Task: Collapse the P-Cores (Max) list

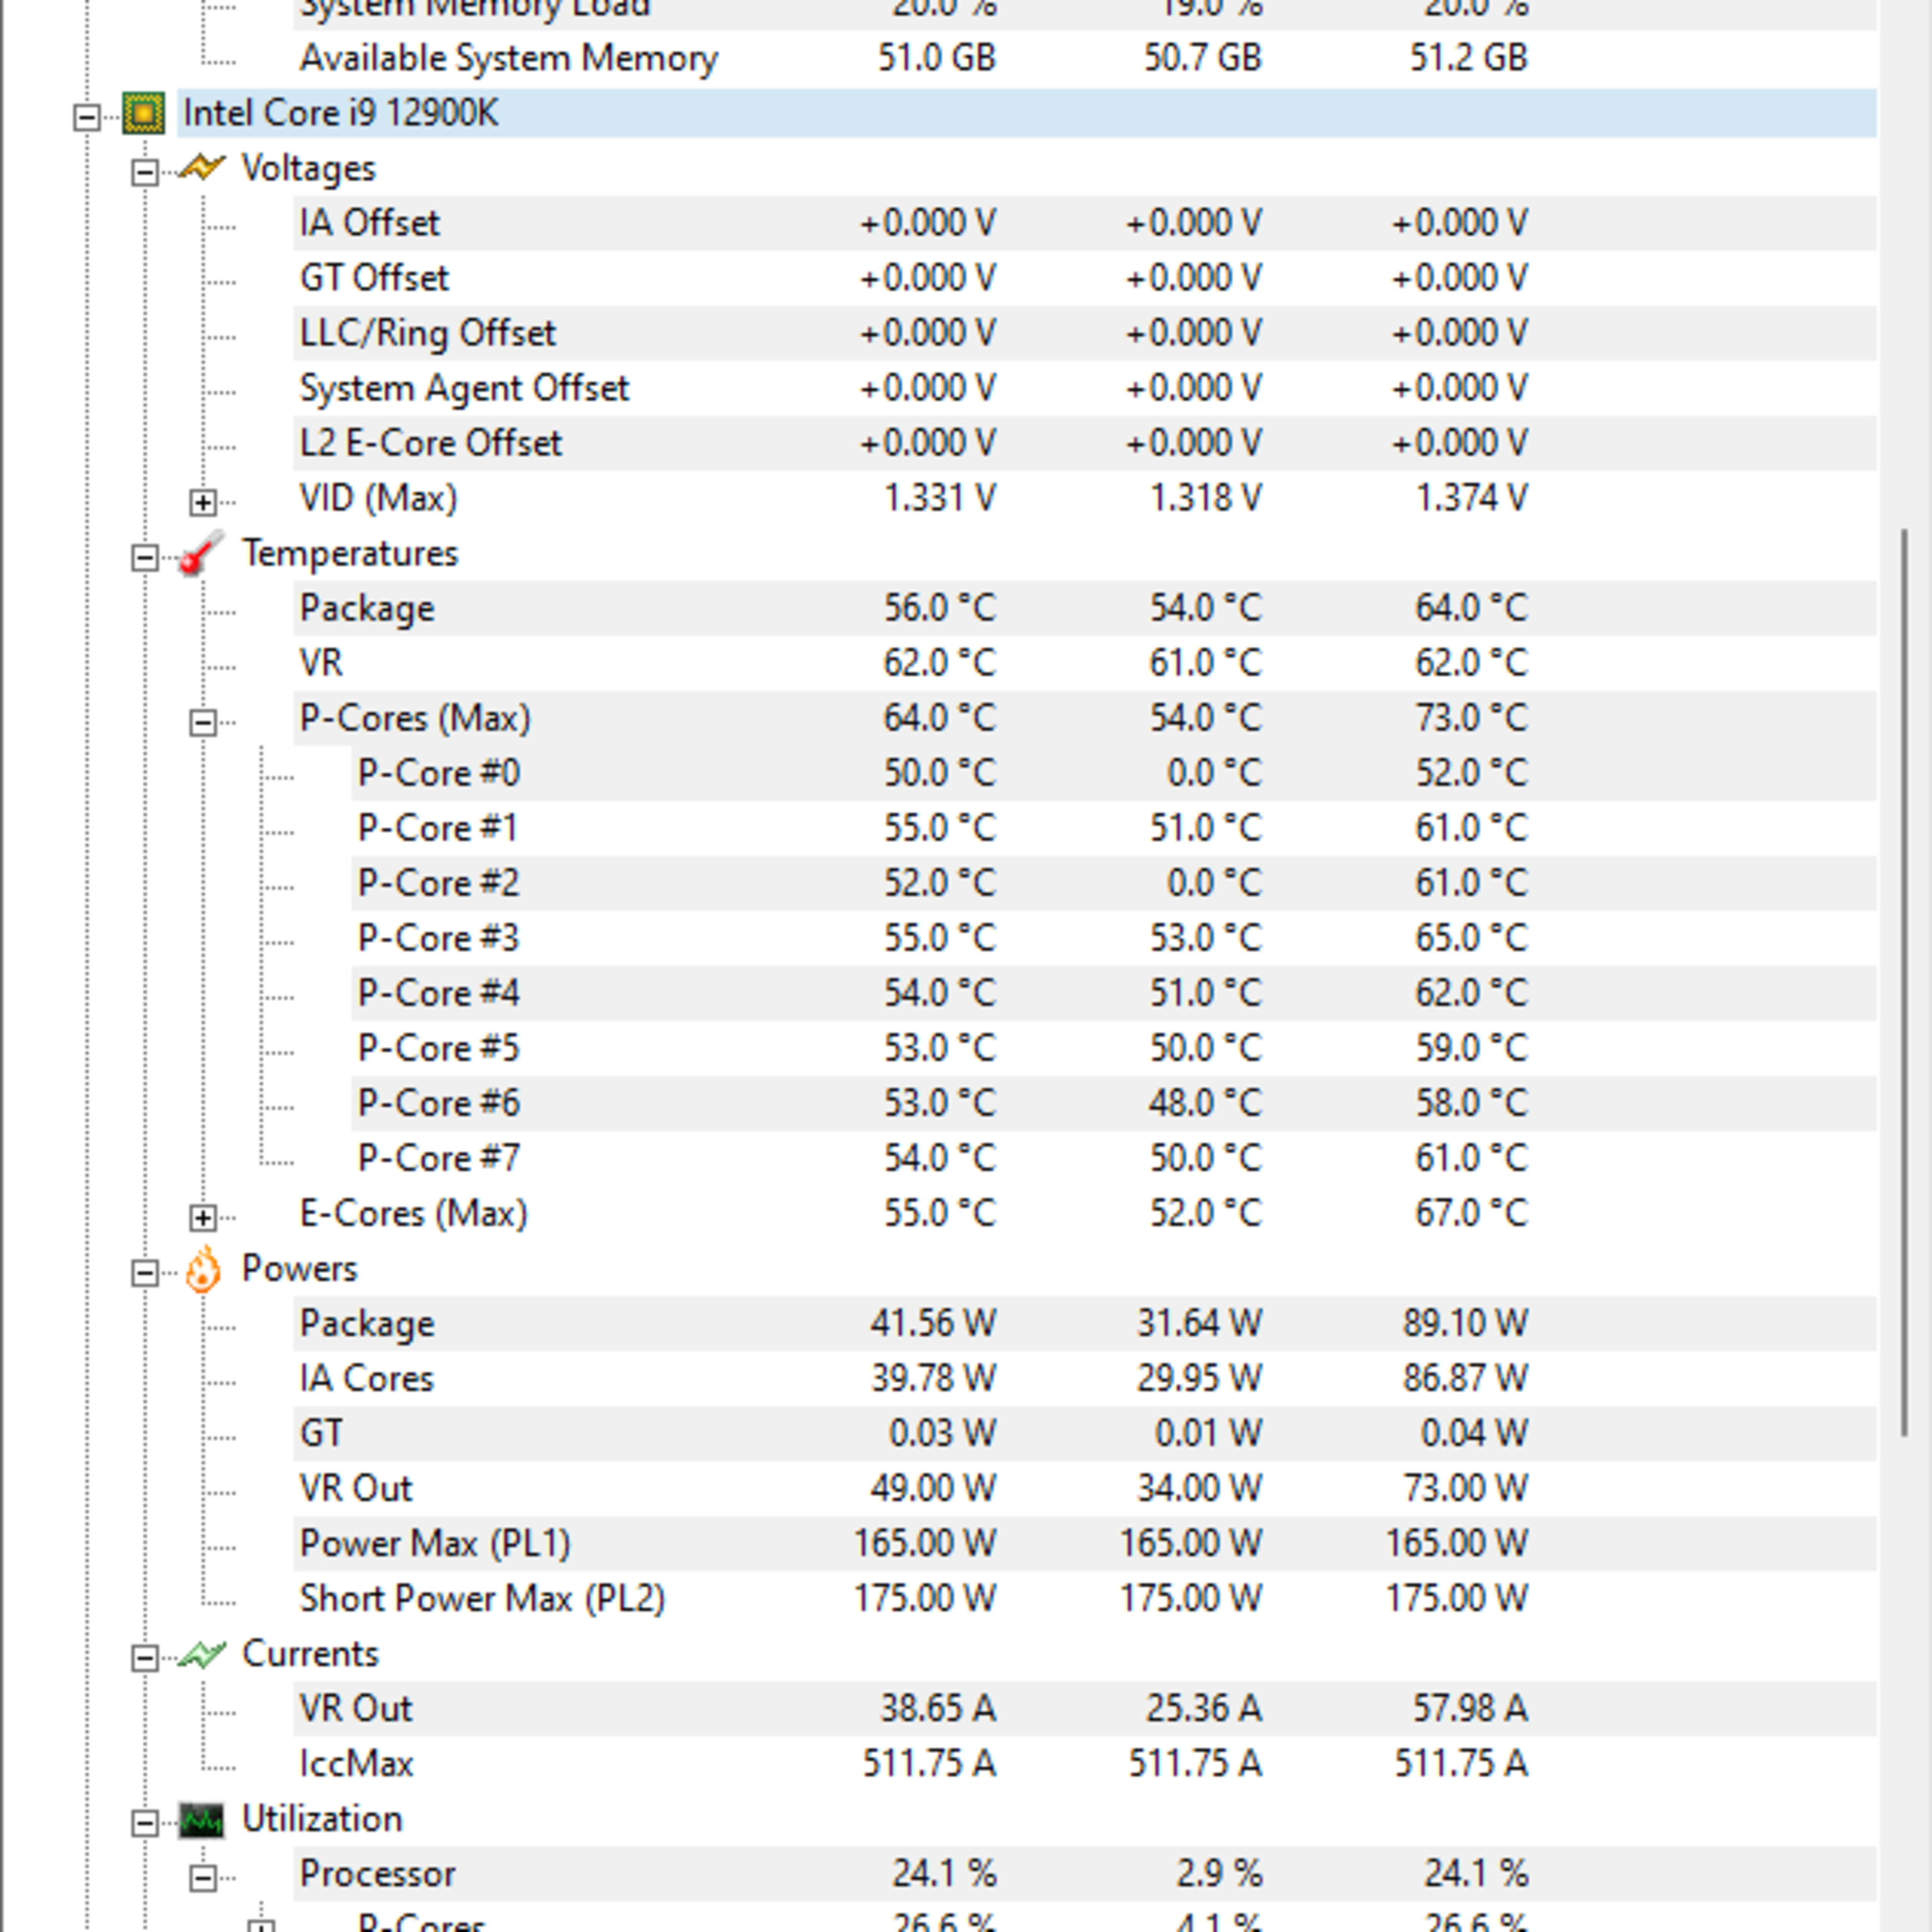Action: pyautogui.click(x=203, y=723)
